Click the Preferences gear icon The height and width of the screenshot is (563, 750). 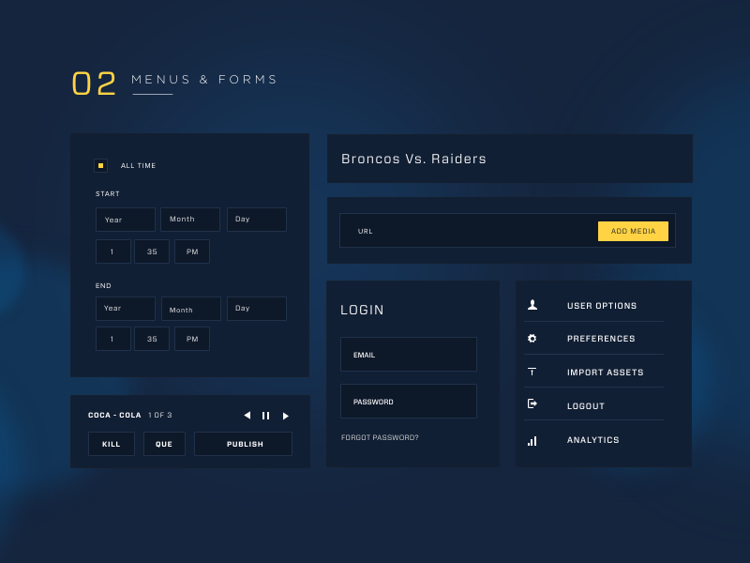[x=532, y=339]
